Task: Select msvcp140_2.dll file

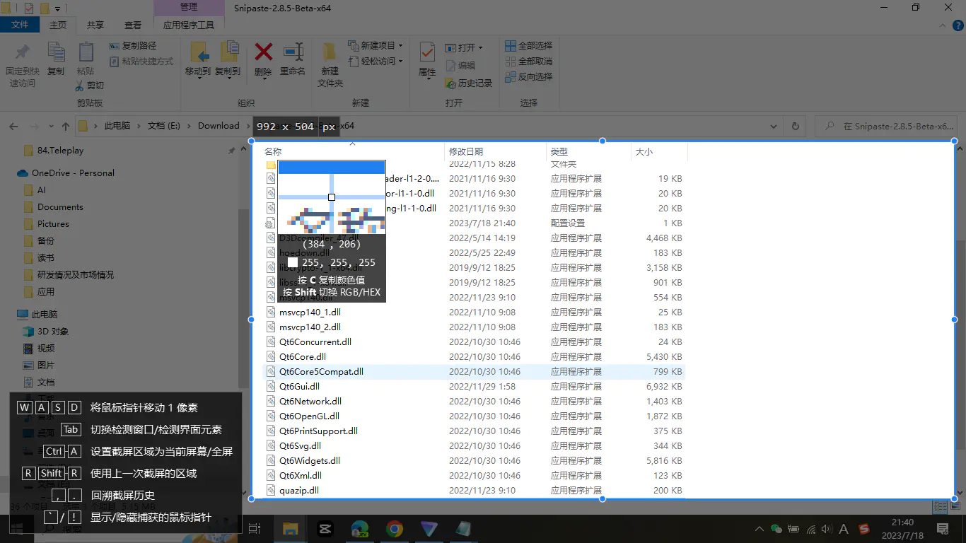Action: click(474, 327)
